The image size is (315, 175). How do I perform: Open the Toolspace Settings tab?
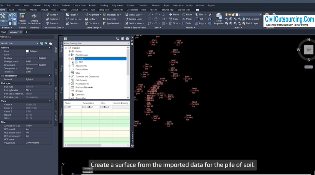61,68
